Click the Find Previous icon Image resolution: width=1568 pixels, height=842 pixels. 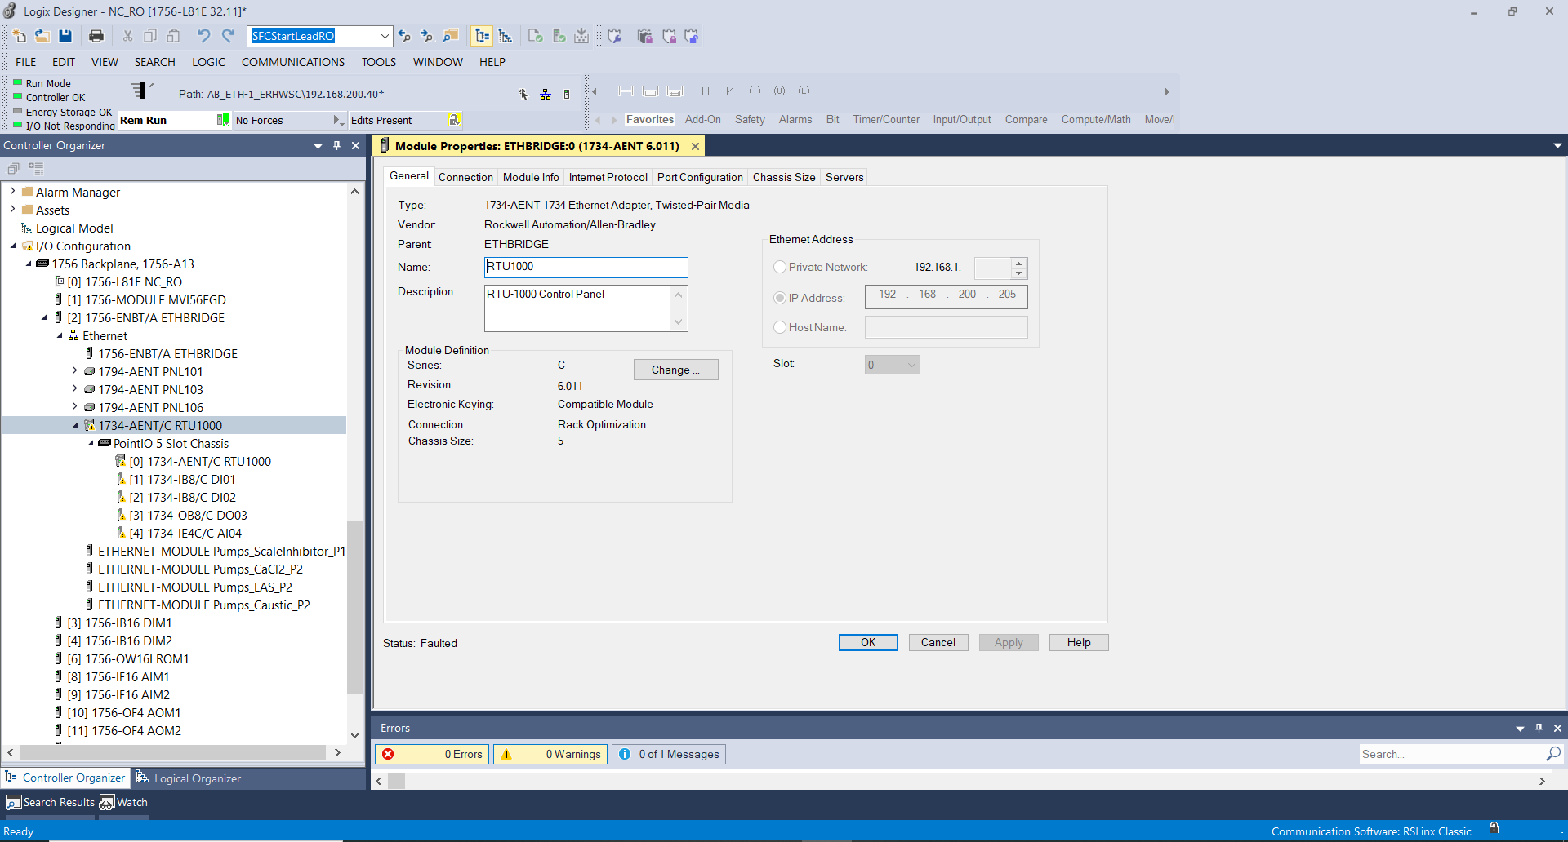point(404,36)
